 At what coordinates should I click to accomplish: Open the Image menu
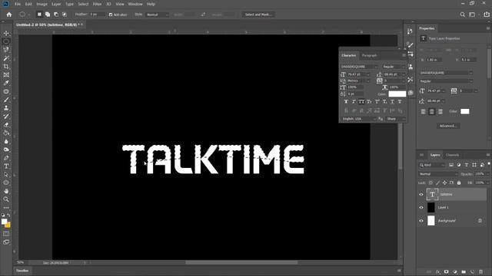(x=42, y=4)
